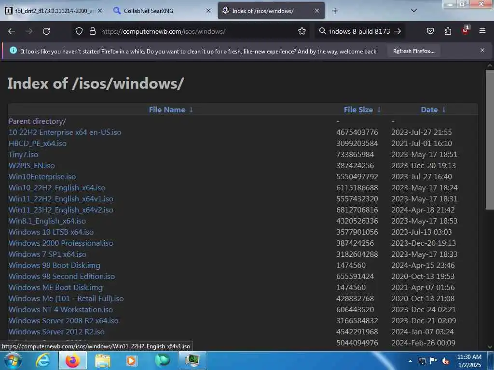This screenshot has height=370, width=494.
Task: Go back to the previous page
Action: (12, 31)
